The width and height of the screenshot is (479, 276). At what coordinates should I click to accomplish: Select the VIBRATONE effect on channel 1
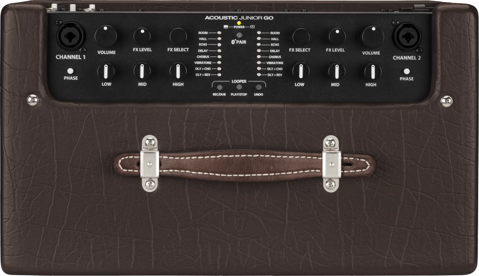click(219, 63)
